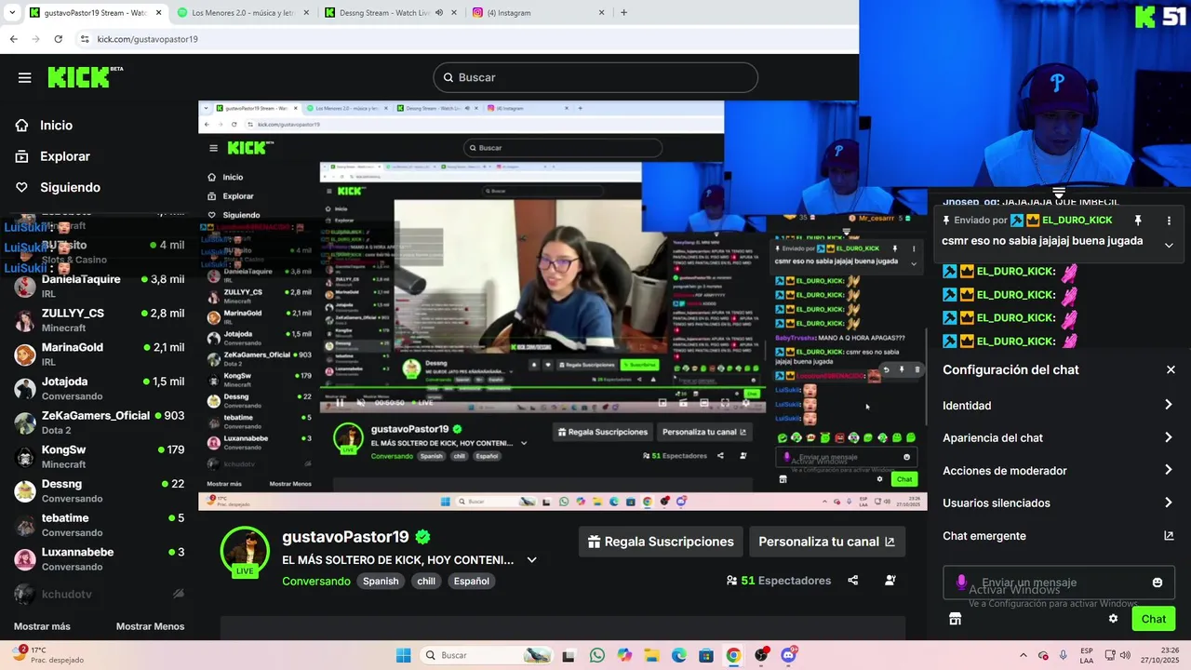Image resolution: width=1191 pixels, height=670 pixels.
Task: Close the chat configuration panel
Action: click(1171, 369)
